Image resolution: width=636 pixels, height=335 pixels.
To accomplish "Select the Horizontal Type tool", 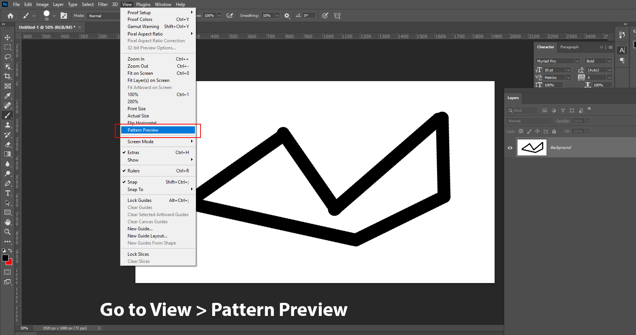I will pos(7,193).
